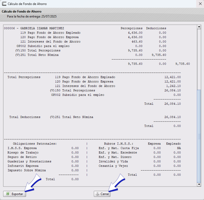Click the Invalidez y Vida row

click(x=140, y=161)
